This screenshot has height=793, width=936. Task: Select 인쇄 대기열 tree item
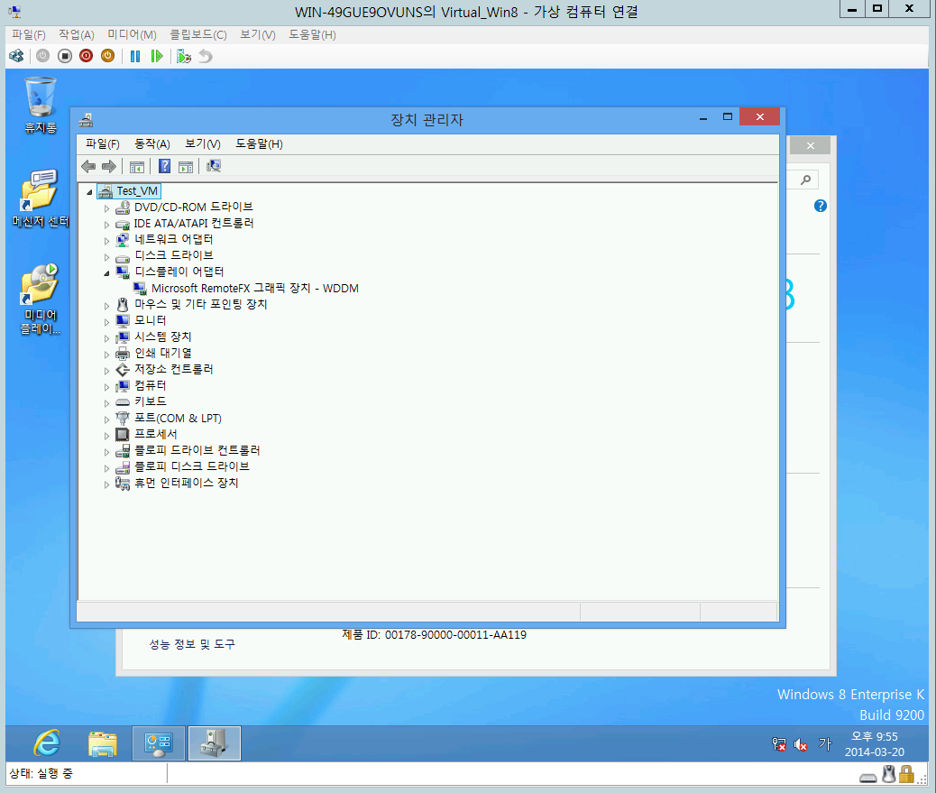[x=162, y=353]
